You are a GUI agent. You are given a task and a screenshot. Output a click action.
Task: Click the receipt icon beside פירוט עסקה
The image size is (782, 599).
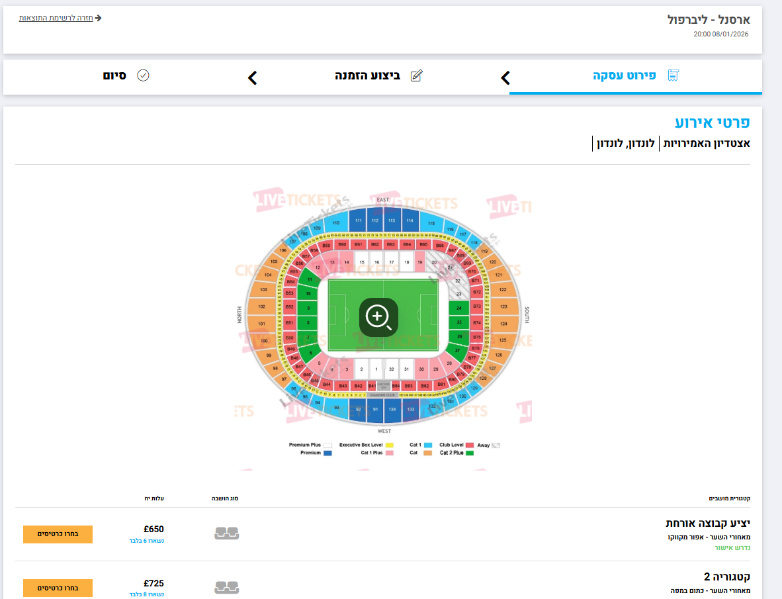(x=673, y=75)
